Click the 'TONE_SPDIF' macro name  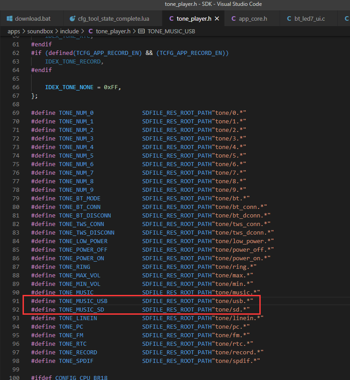76,361
